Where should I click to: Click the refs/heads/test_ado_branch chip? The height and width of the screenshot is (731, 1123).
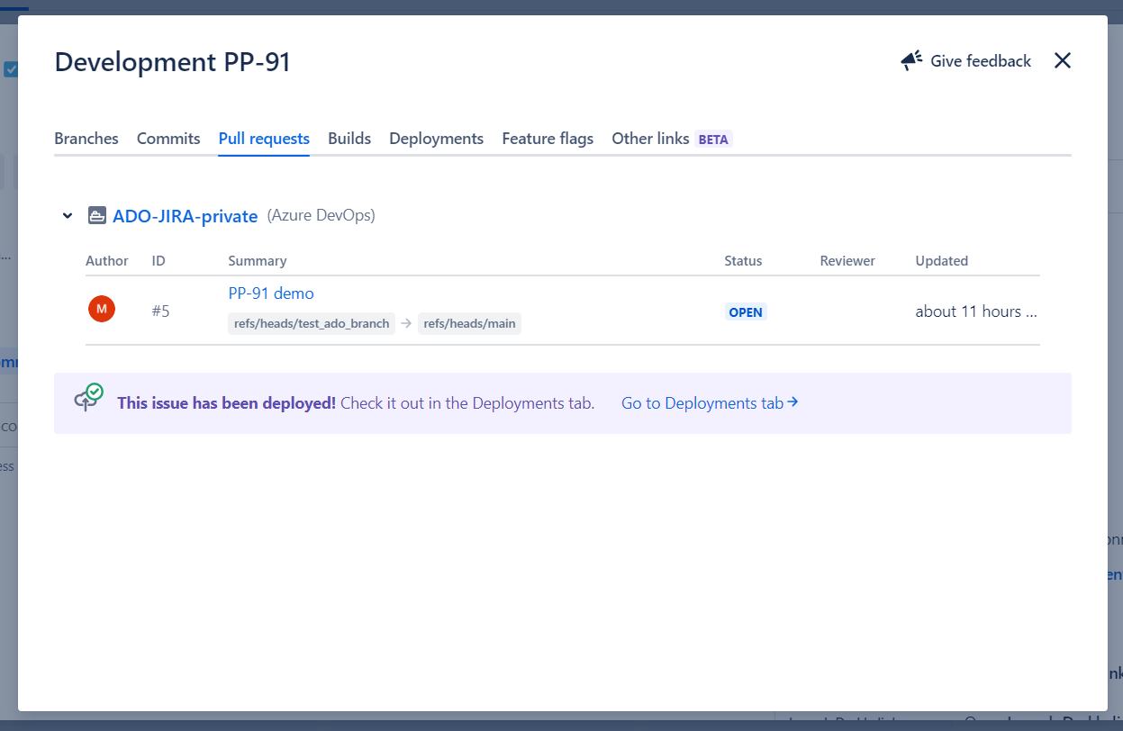(x=311, y=323)
